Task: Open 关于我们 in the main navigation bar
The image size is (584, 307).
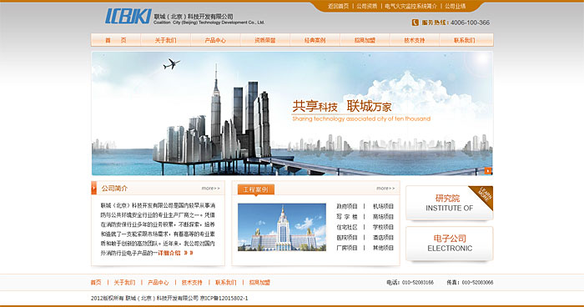Action: click(166, 40)
